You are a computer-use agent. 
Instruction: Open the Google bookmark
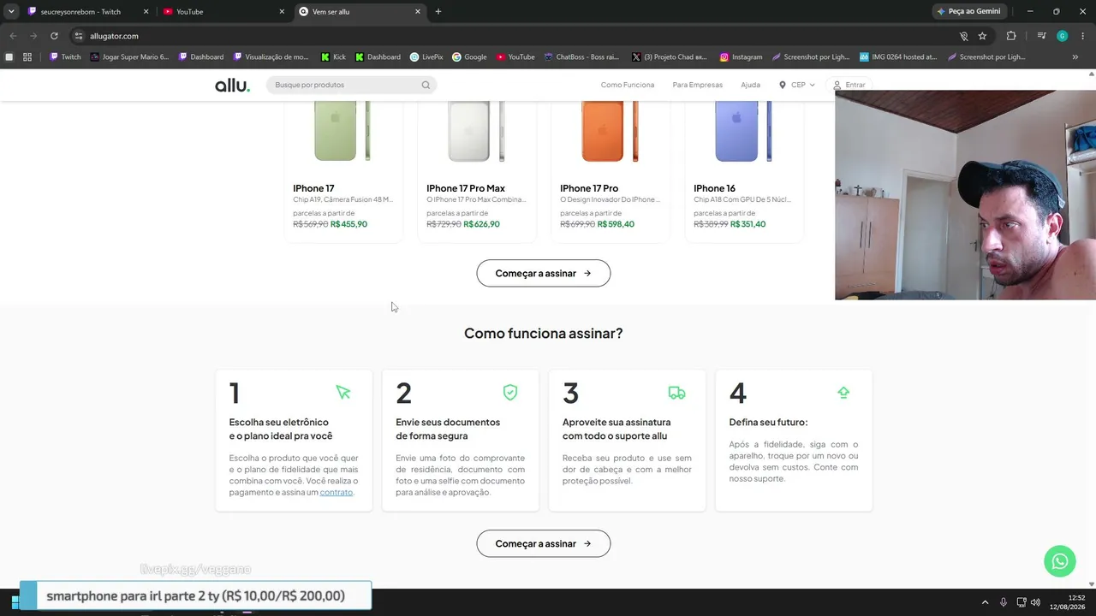[x=469, y=57]
